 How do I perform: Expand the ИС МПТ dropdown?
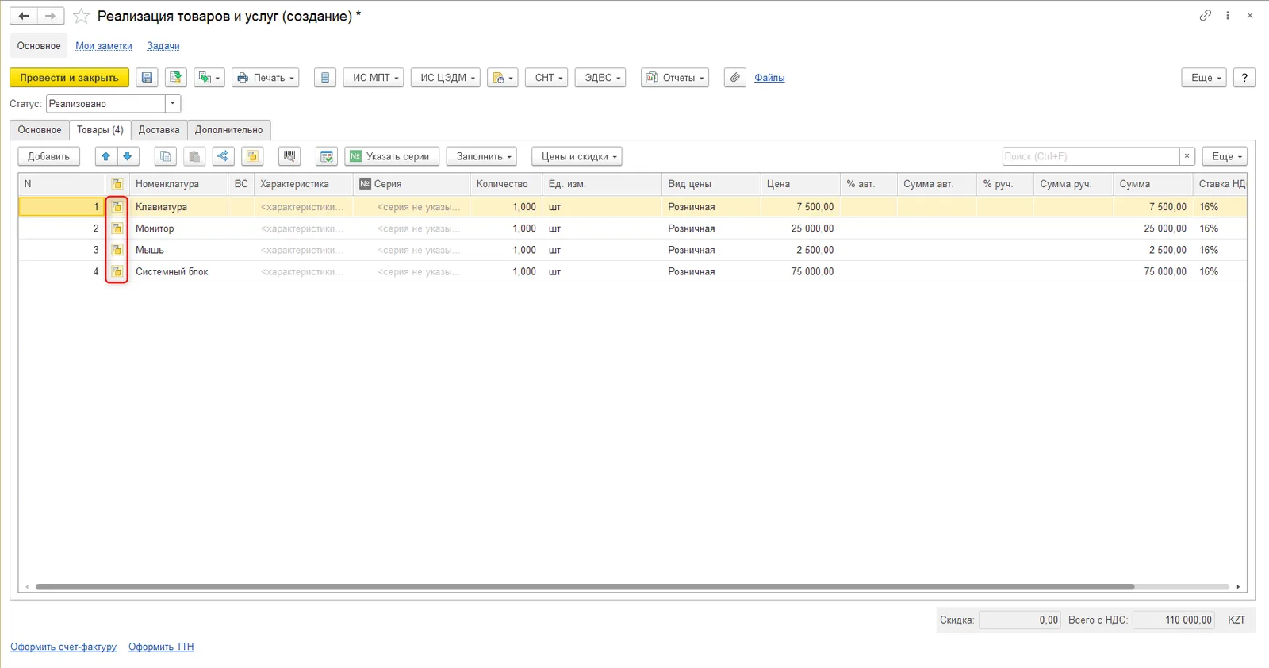[374, 78]
